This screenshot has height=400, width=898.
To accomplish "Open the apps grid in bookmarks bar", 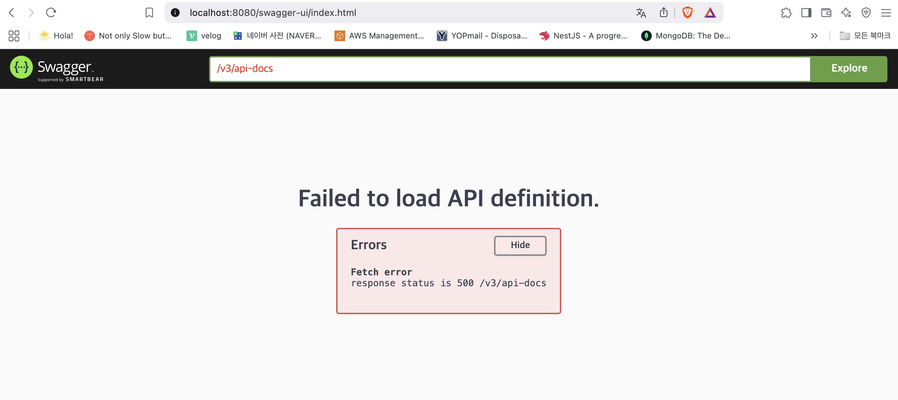I will [x=14, y=35].
